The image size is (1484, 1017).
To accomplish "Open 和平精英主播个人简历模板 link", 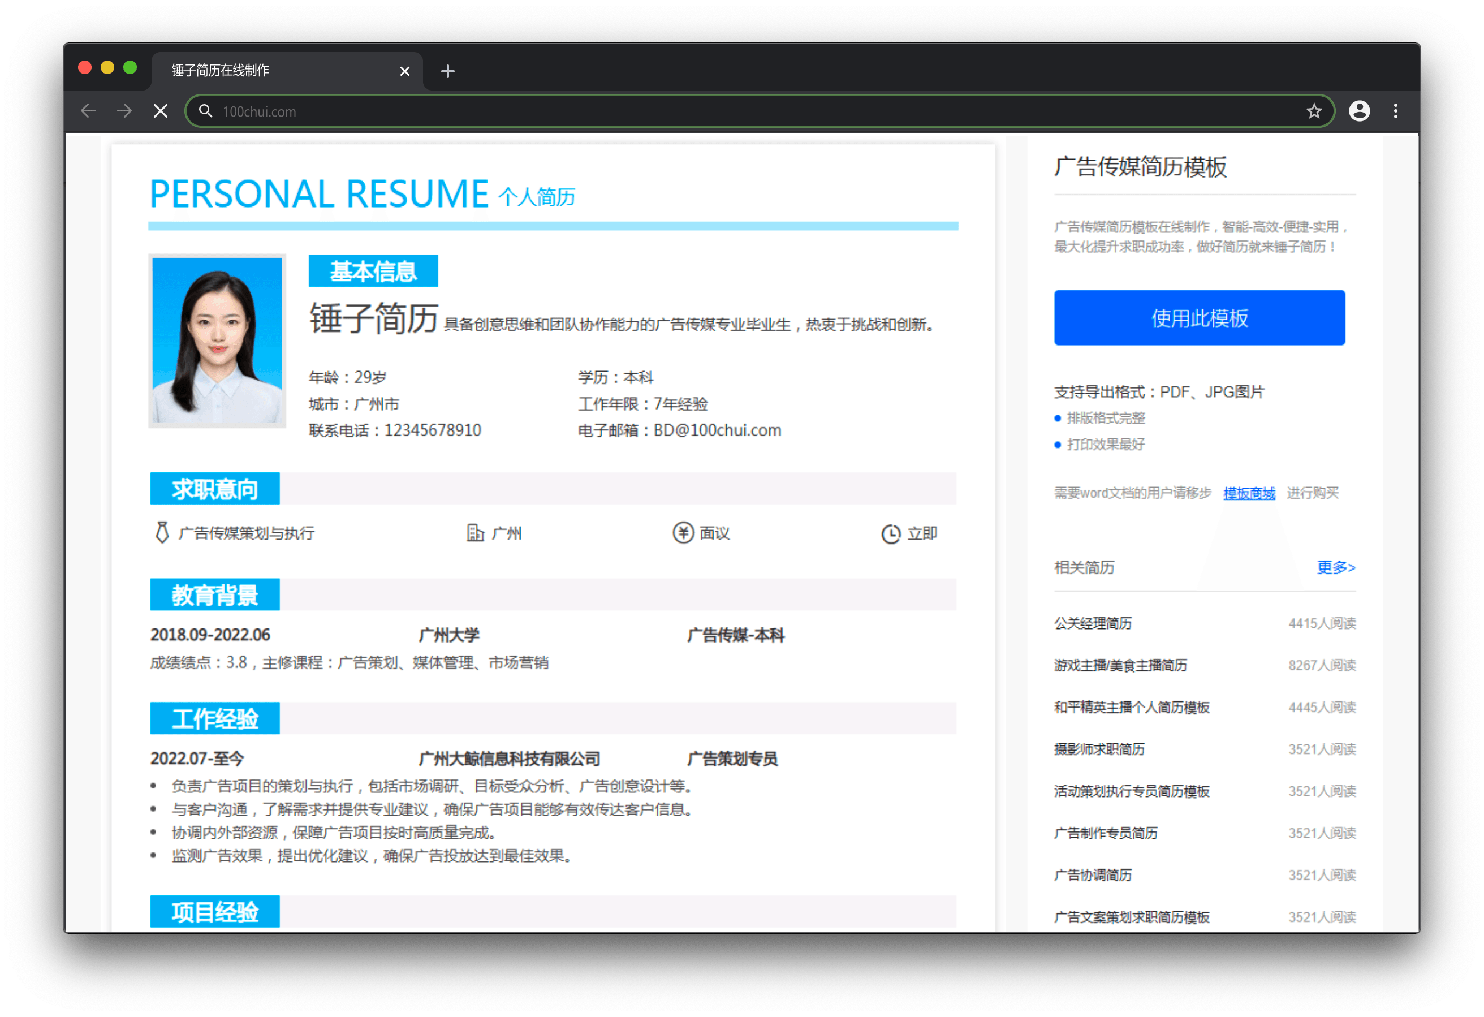I will pos(1132,707).
